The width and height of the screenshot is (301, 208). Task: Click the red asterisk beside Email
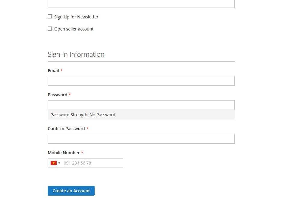pos(61,70)
